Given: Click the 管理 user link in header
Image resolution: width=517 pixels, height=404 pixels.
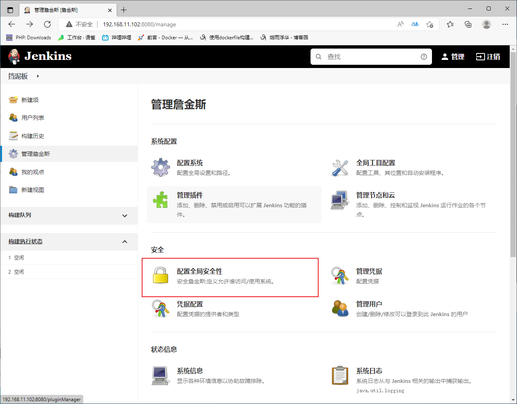Looking at the screenshot, I should tap(453, 57).
